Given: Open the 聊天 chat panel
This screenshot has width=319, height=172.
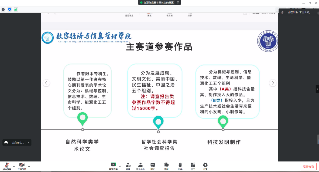Looking at the screenshot, I should [153, 166].
